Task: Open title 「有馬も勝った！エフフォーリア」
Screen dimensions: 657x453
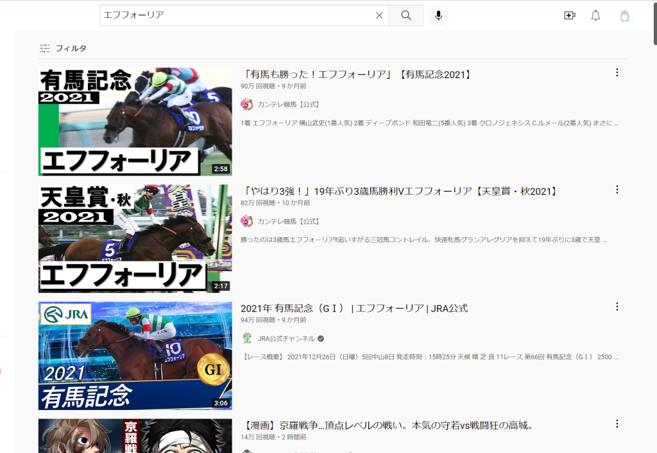Action: tap(357, 74)
